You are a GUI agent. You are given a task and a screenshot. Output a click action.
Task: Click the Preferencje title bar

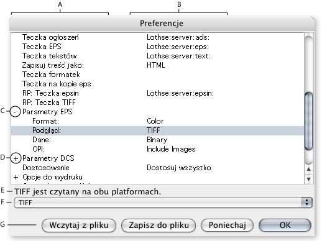click(162, 23)
